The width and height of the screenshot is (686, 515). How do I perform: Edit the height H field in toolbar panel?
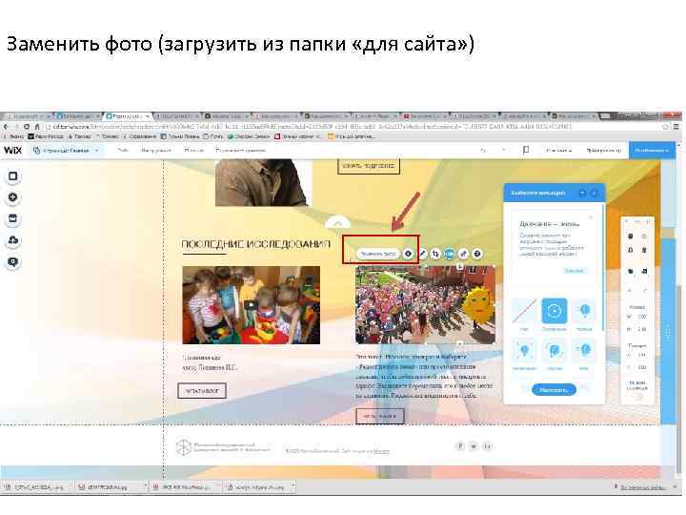[642, 329]
